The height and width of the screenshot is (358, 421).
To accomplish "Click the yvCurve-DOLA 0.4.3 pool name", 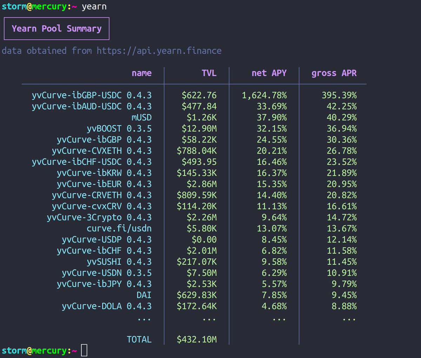I will coord(107,306).
